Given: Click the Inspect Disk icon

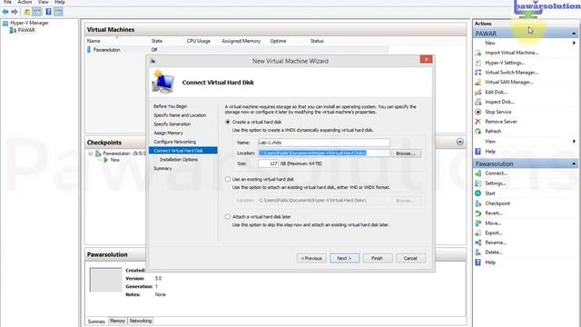Looking at the screenshot, I should (x=478, y=102).
